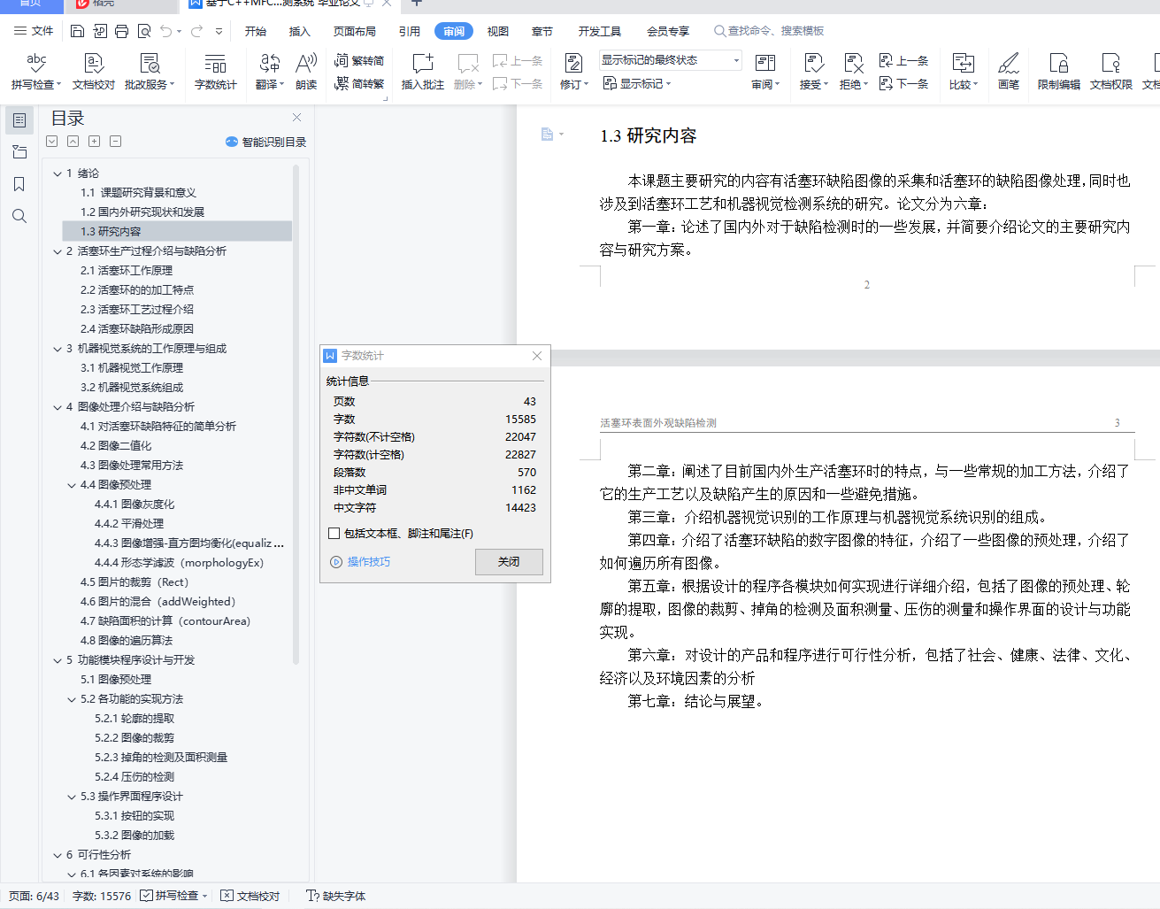Switch to the 视图 ribbon tab
This screenshot has width=1160, height=909.
point(498,31)
